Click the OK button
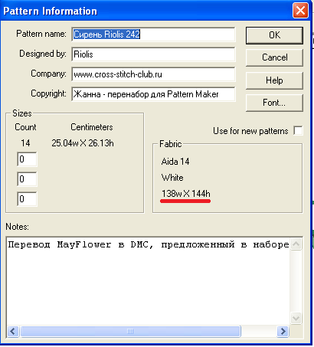314x347 pixels. (274, 35)
